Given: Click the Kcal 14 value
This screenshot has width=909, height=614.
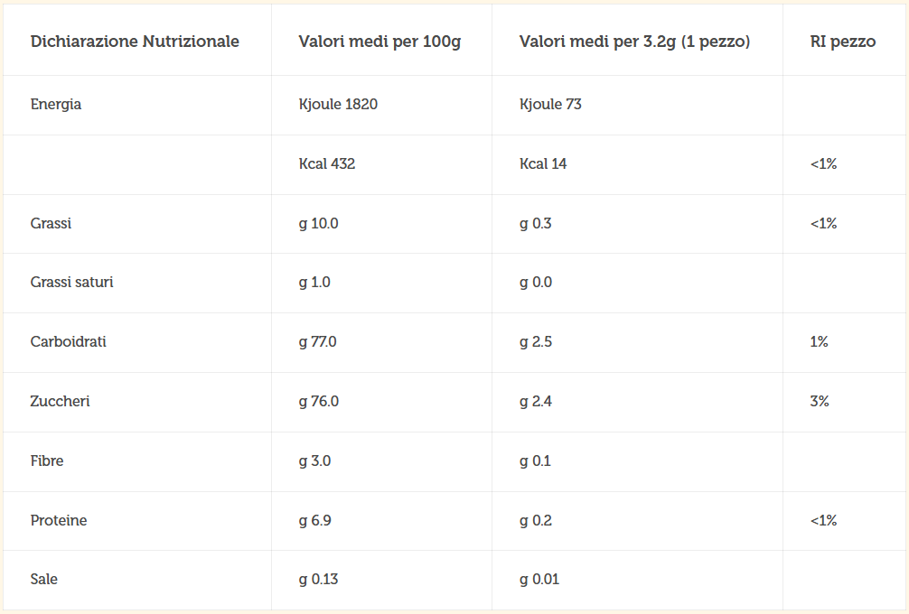Looking at the screenshot, I should pyautogui.click(x=543, y=164).
